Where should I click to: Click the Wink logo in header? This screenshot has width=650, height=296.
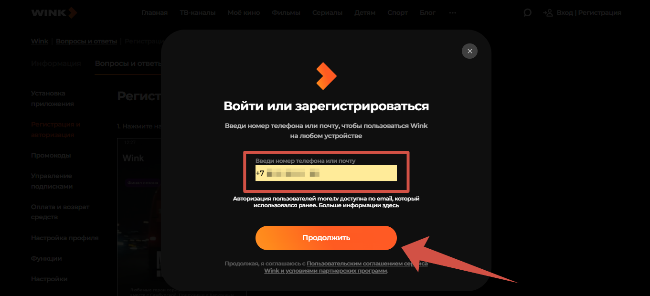point(53,13)
